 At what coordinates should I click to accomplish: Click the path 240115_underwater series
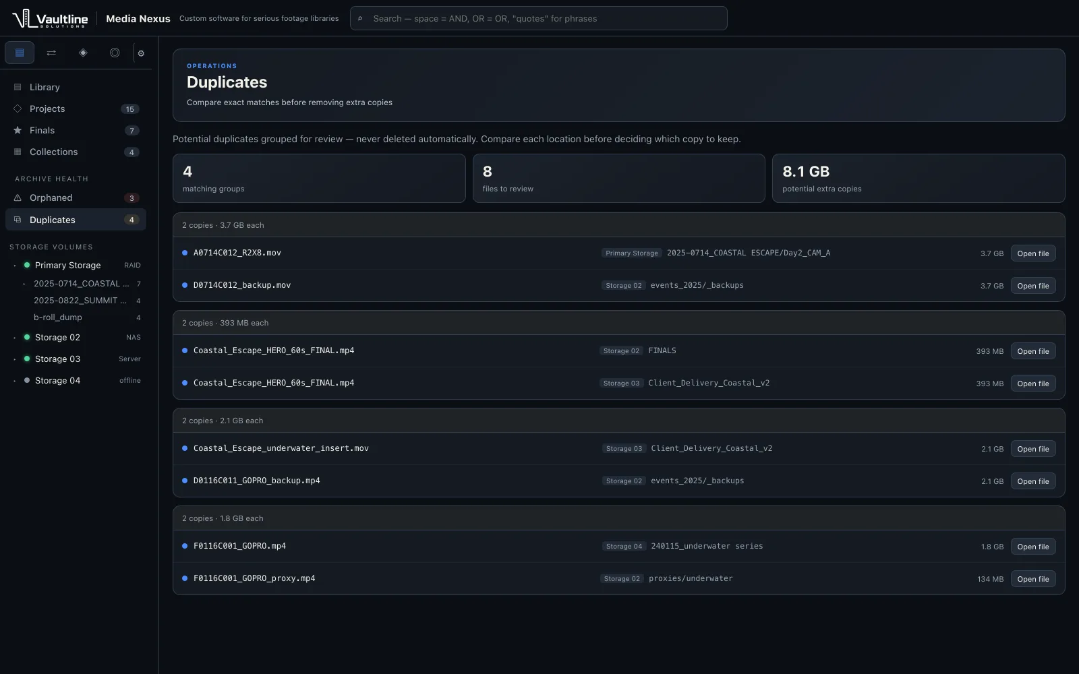(x=707, y=546)
